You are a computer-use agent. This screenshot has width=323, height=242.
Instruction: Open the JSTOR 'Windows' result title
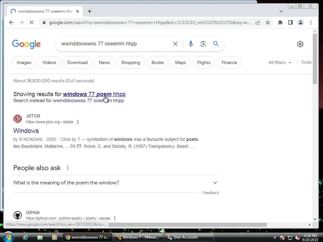26,131
